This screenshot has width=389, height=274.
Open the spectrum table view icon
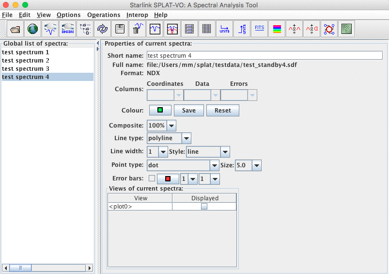coord(207,29)
